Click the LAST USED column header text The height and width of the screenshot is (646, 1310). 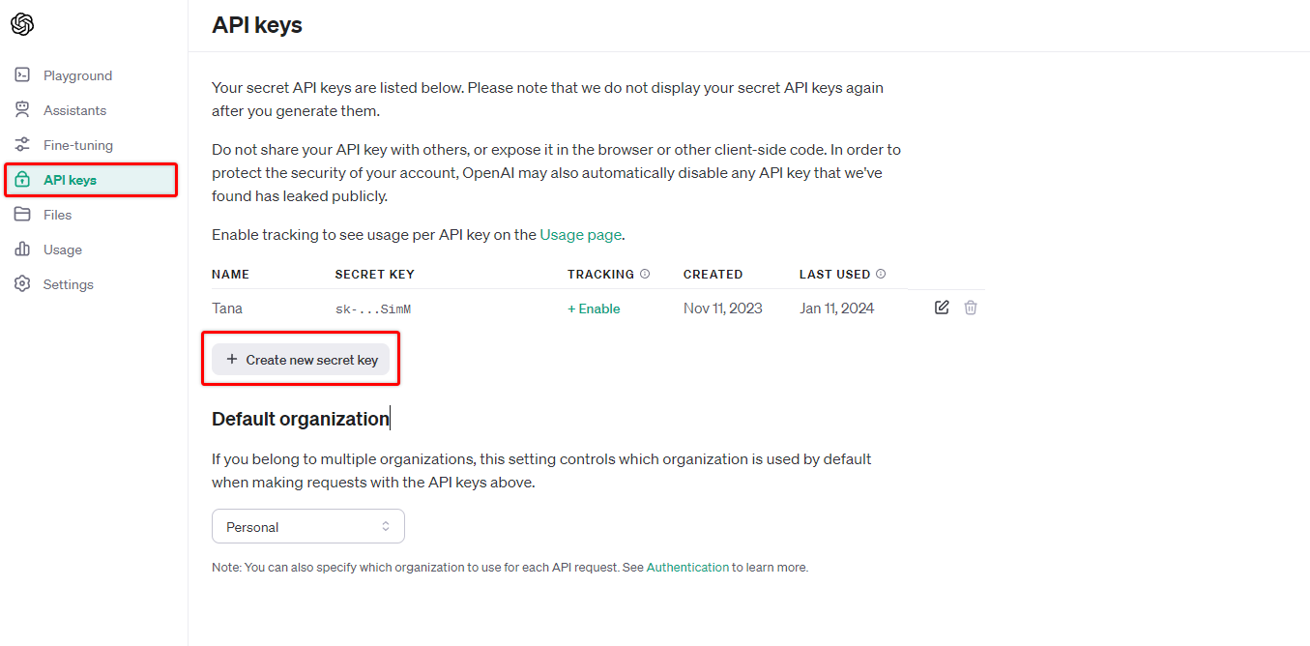click(834, 275)
